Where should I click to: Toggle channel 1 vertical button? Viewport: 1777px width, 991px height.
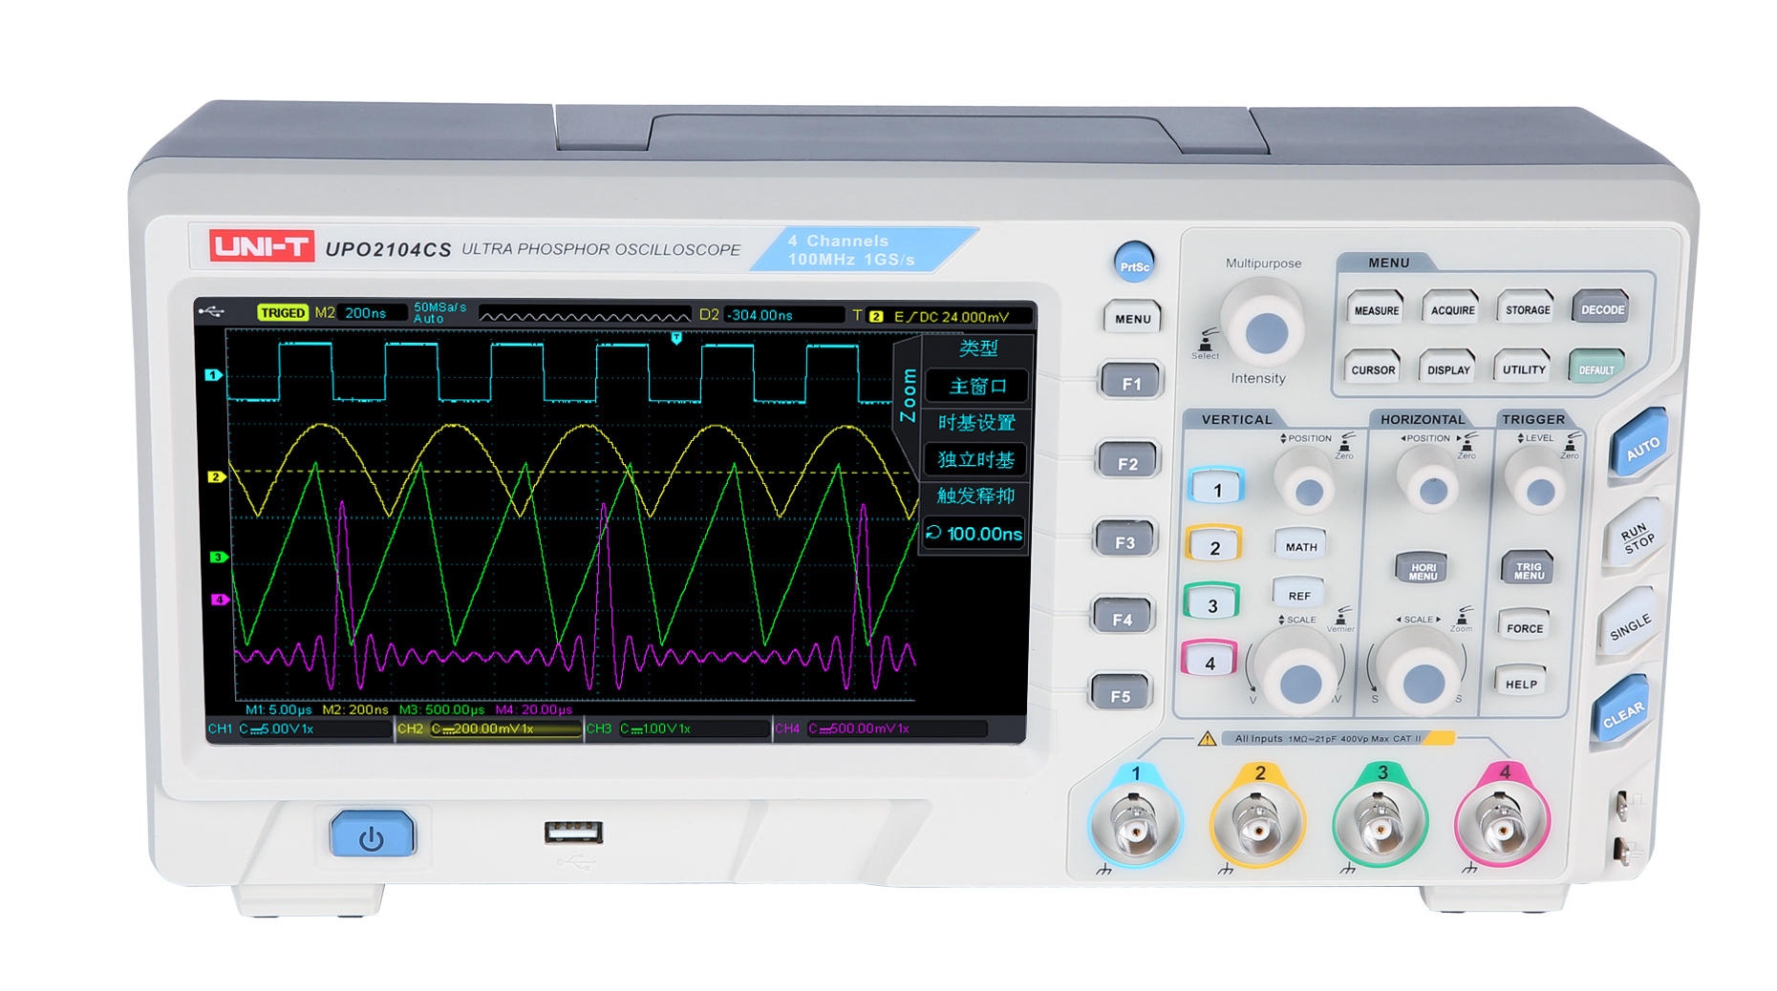click(x=1216, y=488)
